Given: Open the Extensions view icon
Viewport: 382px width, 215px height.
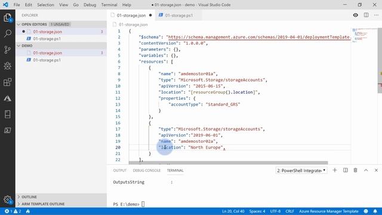Looking at the screenshot, I should click(8, 82).
